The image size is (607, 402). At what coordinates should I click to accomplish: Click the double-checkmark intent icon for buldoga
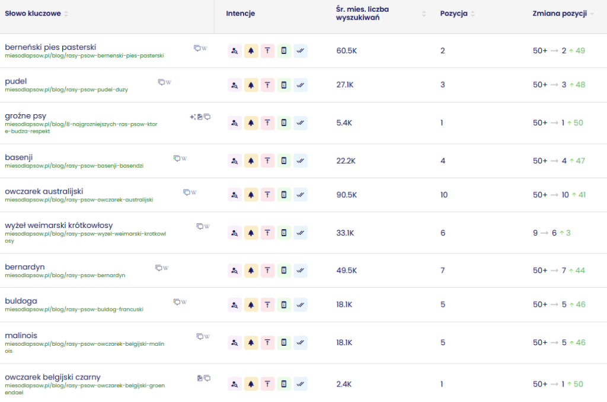click(x=301, y=304)
